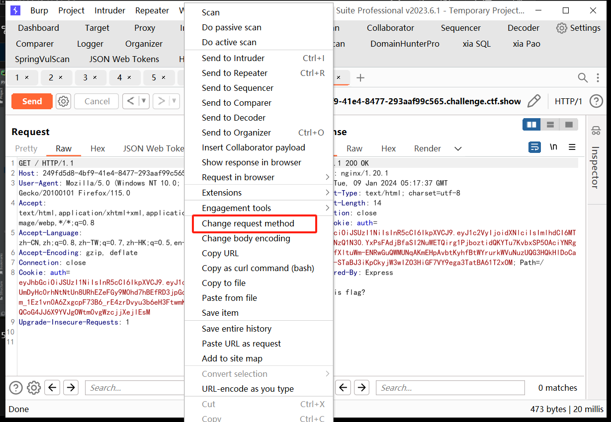Open the back history dropdown arrow

(x=144, y=101)
